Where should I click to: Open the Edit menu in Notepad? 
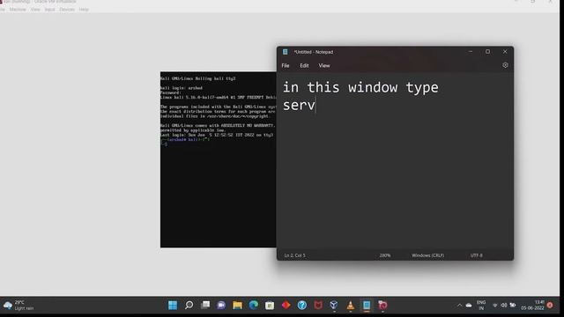click(x=304, y=66)
